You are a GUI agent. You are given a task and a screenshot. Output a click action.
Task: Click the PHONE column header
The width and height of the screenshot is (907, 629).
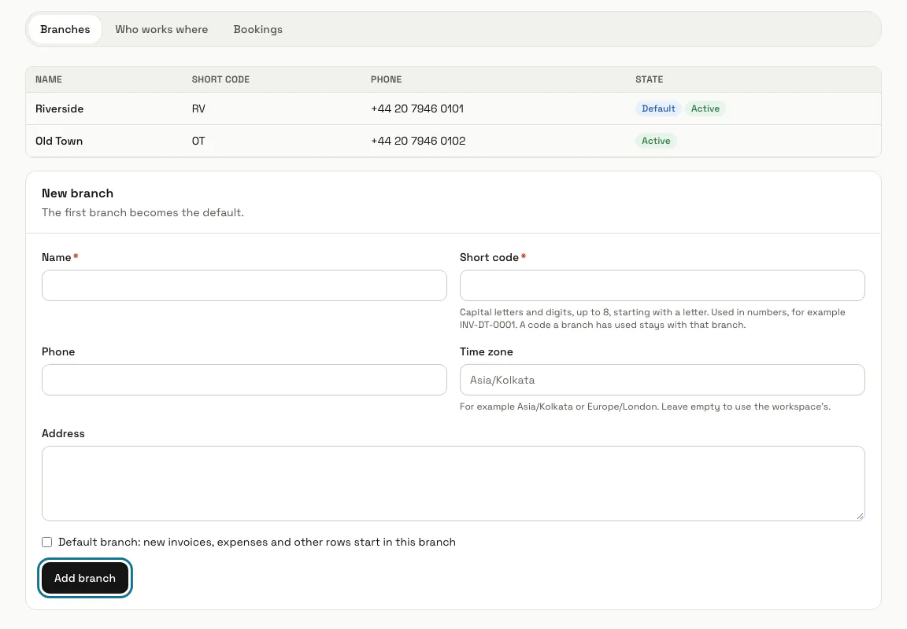coord(387,79)
